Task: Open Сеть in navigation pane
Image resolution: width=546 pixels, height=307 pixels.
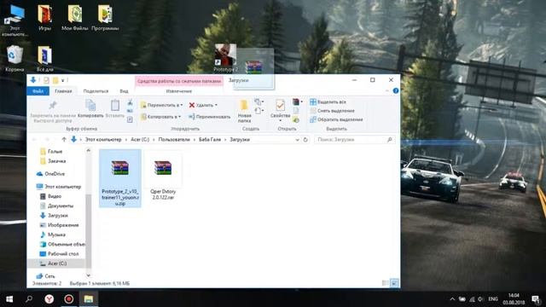Action: pyautogui.click(x=45, y=276)
